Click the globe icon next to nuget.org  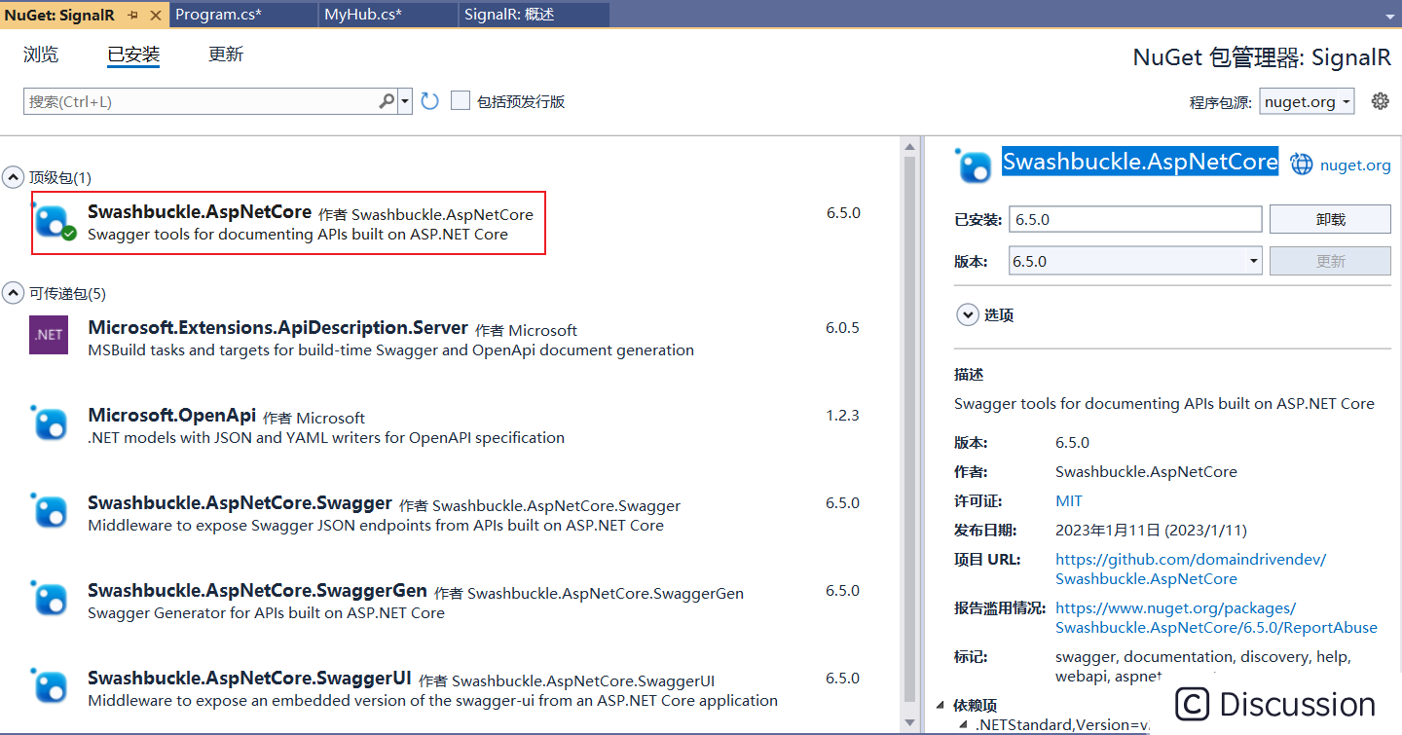pos(1302,163)
